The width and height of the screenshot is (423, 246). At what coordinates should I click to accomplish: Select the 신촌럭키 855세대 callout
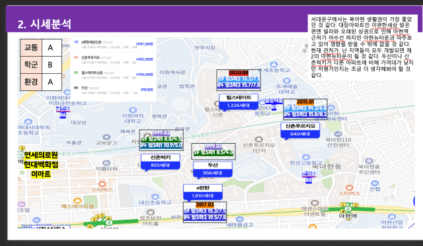[160, 162]
